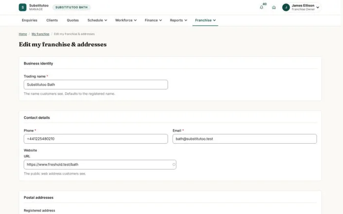Click into the Email field
The width and height of the screenshot is (343, 214).
(245, 139)
